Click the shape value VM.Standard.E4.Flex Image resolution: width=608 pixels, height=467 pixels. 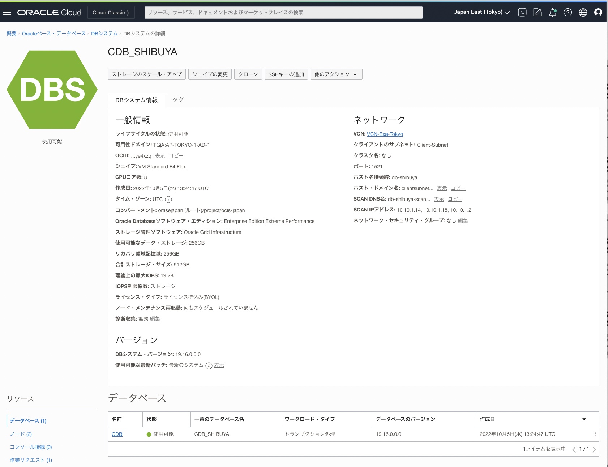coord(162,167)
